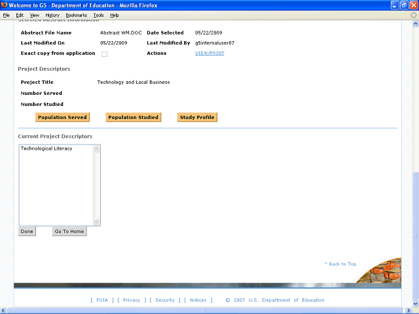The width and height of the screenshot is (419, 314).
Task: Select Technology and Local Business project title
Action: coord(134,82)
